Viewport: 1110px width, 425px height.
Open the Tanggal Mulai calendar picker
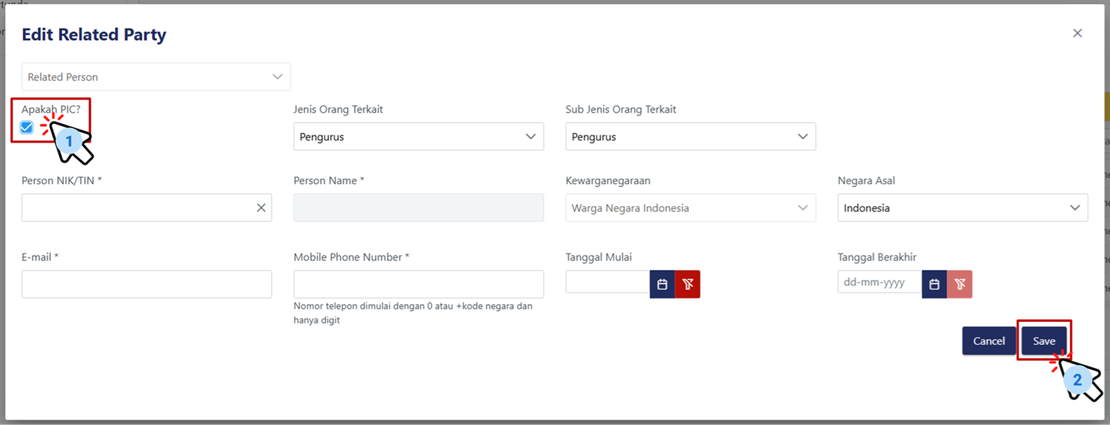[662, 284]
